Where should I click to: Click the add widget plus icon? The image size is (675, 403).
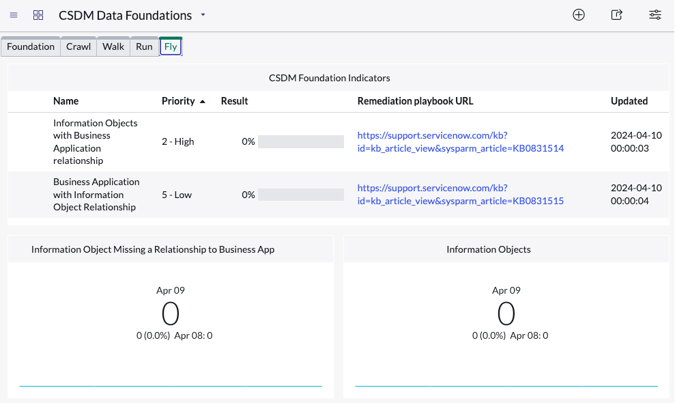[579, 14]
